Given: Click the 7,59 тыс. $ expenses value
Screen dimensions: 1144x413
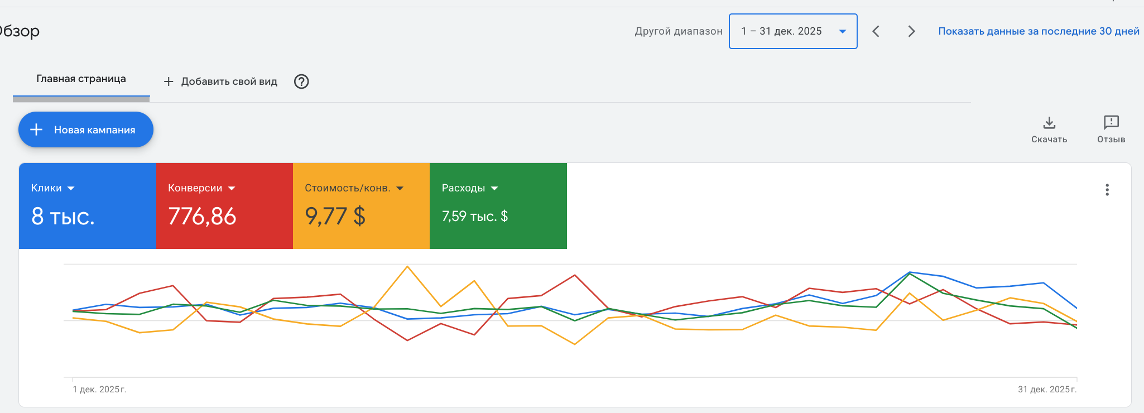Looking at the screenshot, I should click(x=475, y=217).
